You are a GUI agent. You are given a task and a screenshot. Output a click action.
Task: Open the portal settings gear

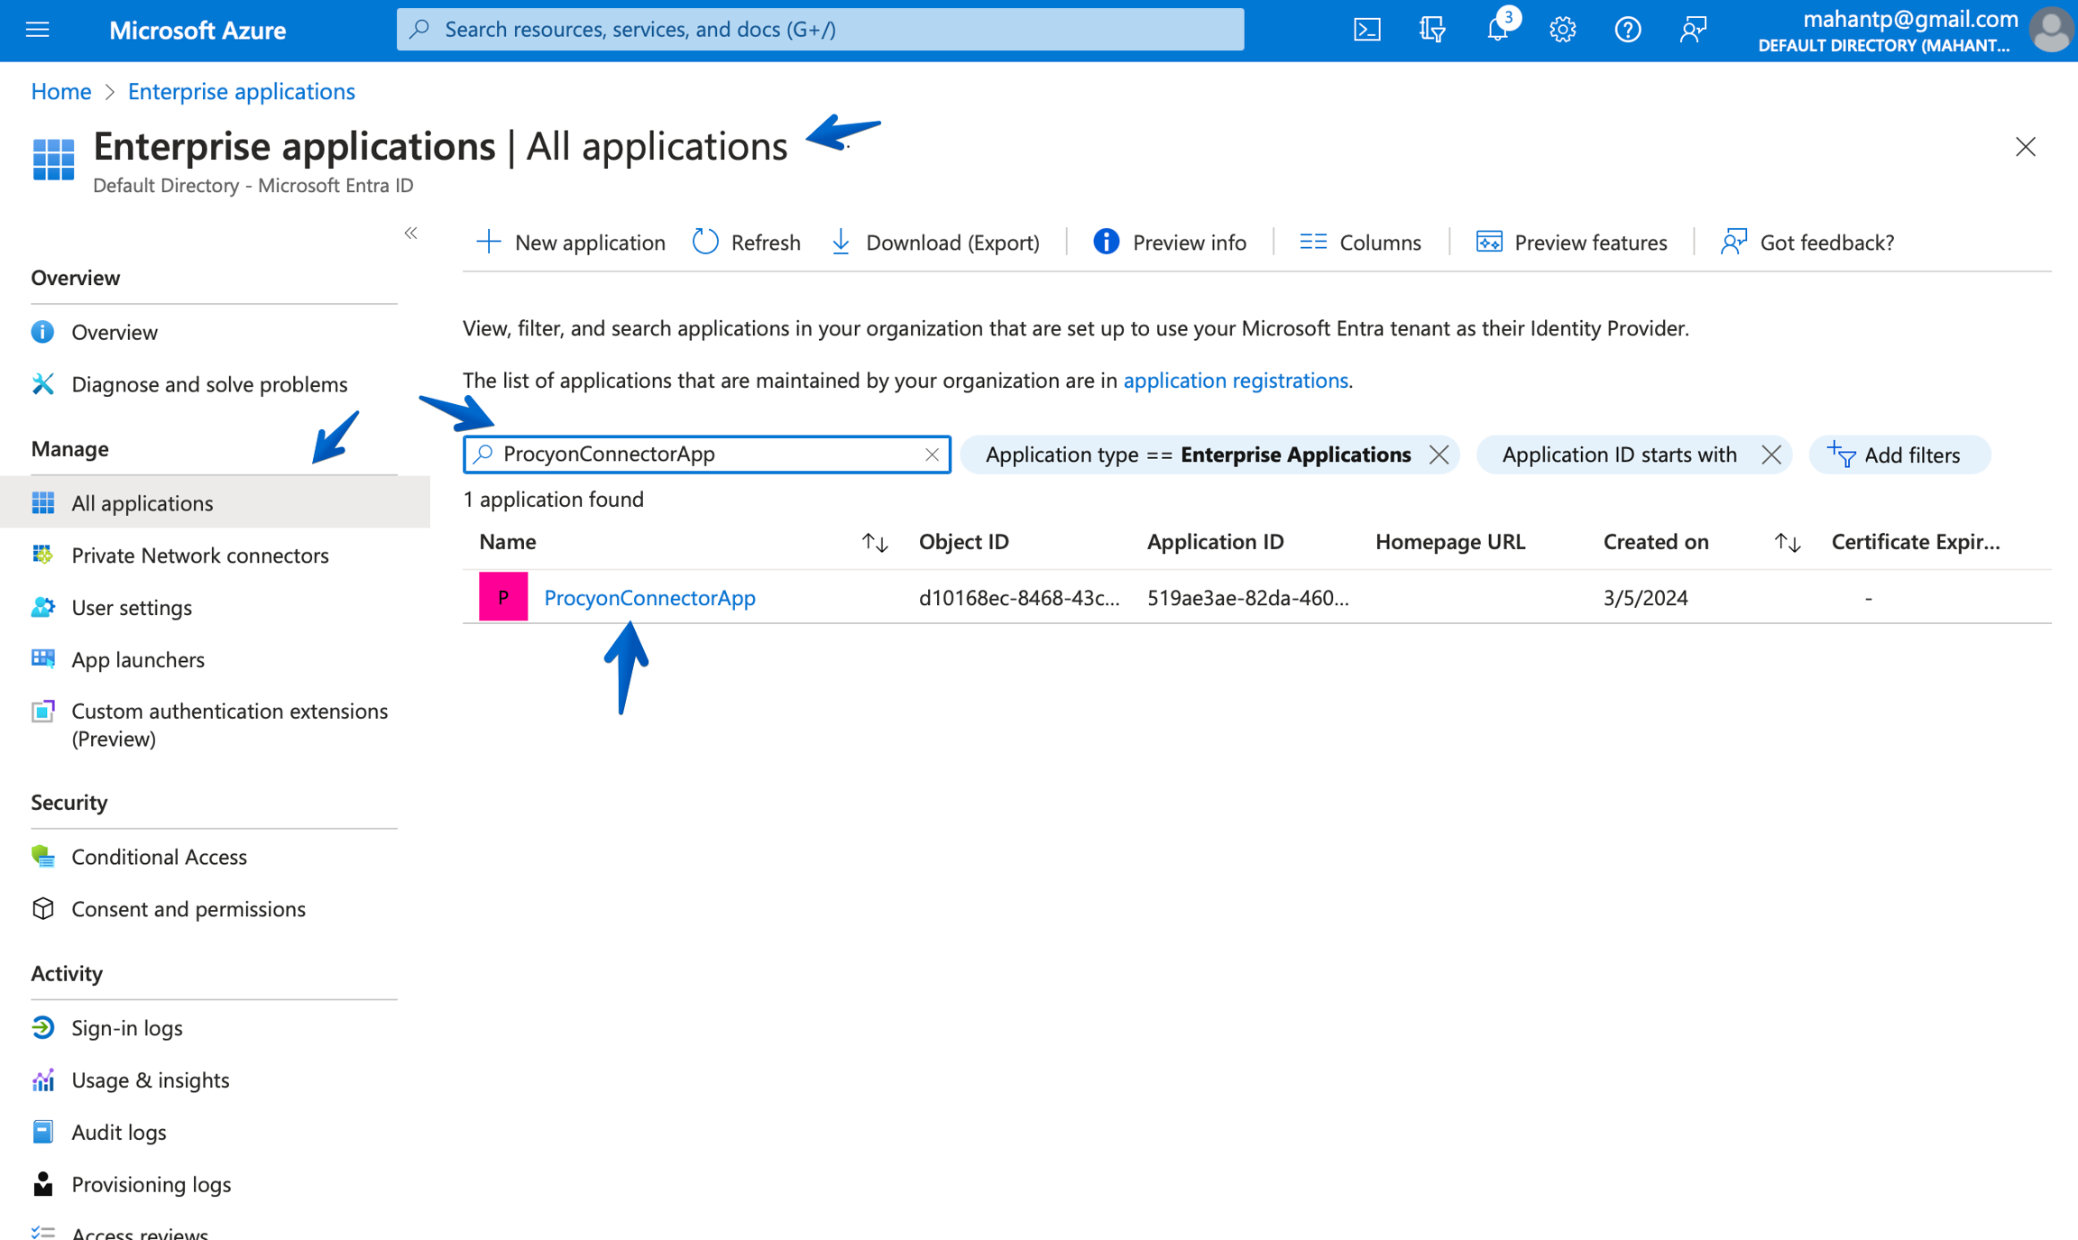(1563, 28)
